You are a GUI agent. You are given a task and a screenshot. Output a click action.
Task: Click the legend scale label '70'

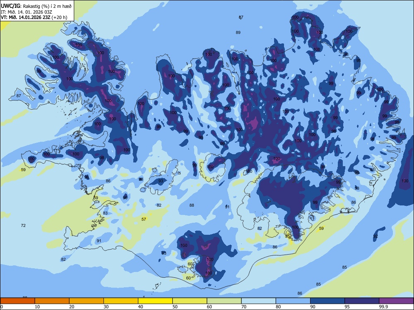coord(244,307)
